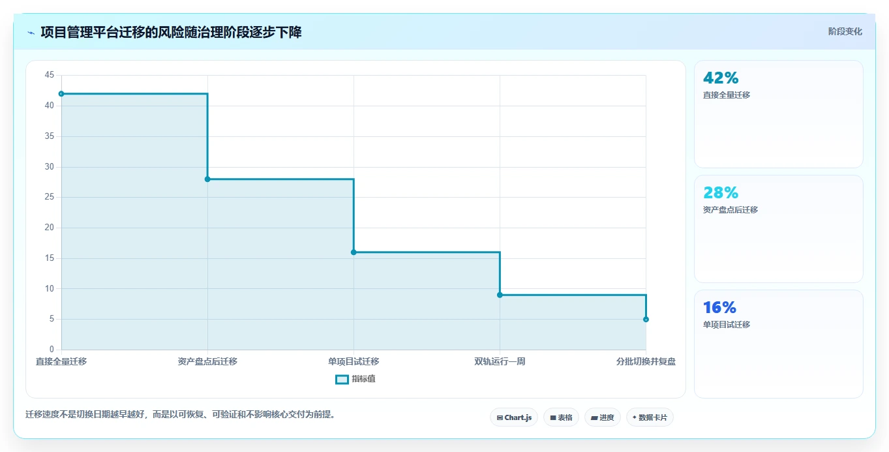Click the Chart.js tag button
Screen dimensions: 889x452
pos(514,417)
